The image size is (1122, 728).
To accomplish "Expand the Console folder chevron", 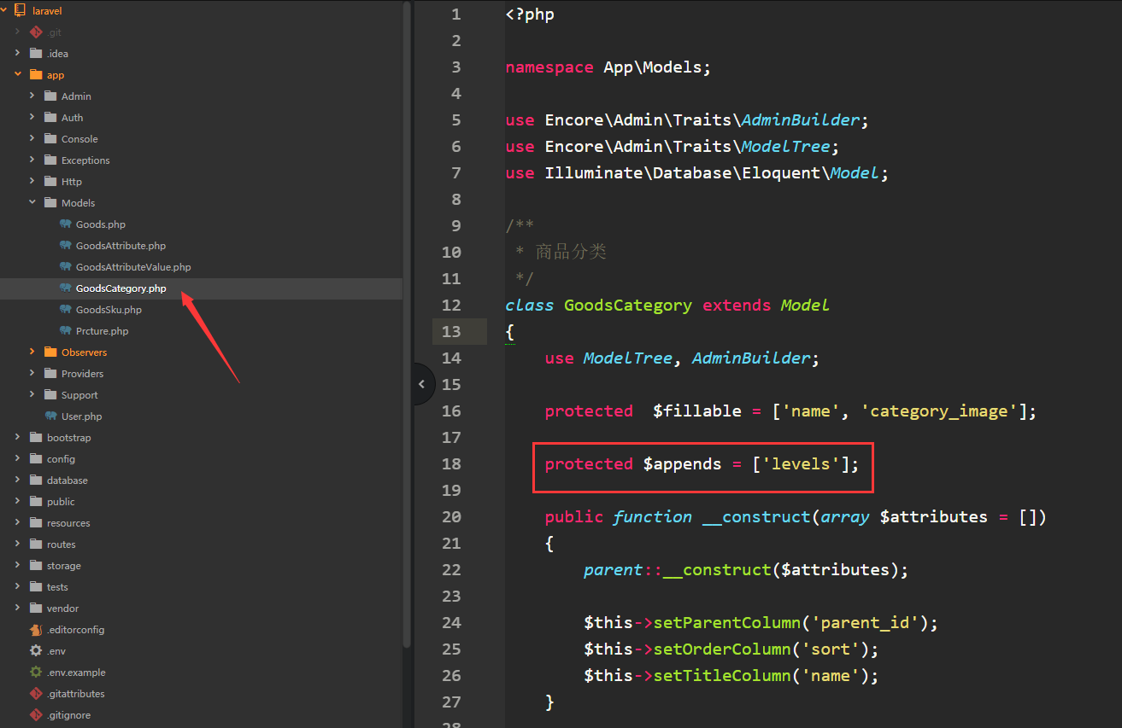I will tap(32, 138).
